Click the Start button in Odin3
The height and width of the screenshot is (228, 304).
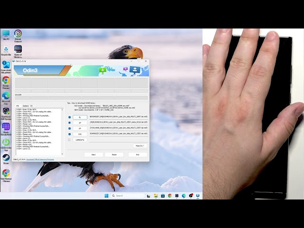click(x=94, y=154)
